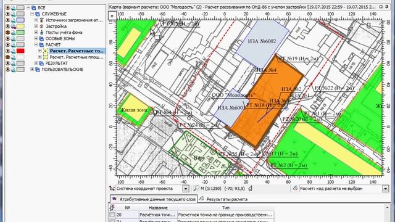Click the Посты учёта фона post icon

point(42,33)
